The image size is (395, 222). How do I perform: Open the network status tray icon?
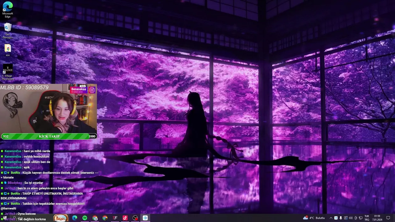360,218
